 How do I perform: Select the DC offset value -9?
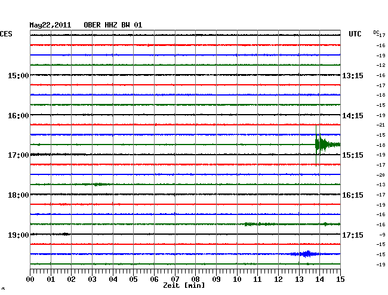pyautogui.click(x=382, y=235)
